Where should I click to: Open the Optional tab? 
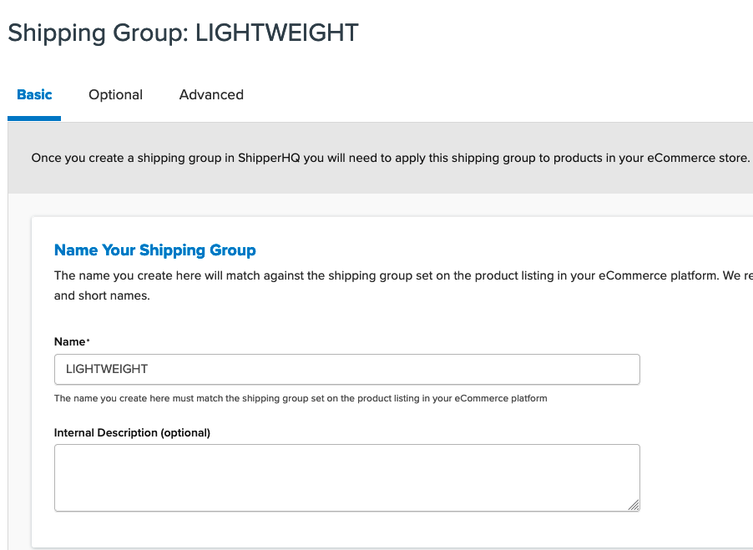coord(115,95)
